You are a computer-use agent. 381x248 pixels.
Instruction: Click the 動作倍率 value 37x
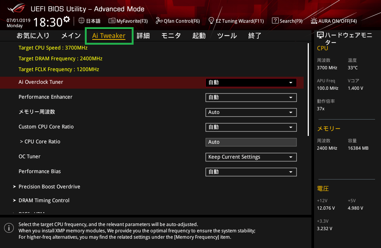pyautogui.click(x=321, y=109)
